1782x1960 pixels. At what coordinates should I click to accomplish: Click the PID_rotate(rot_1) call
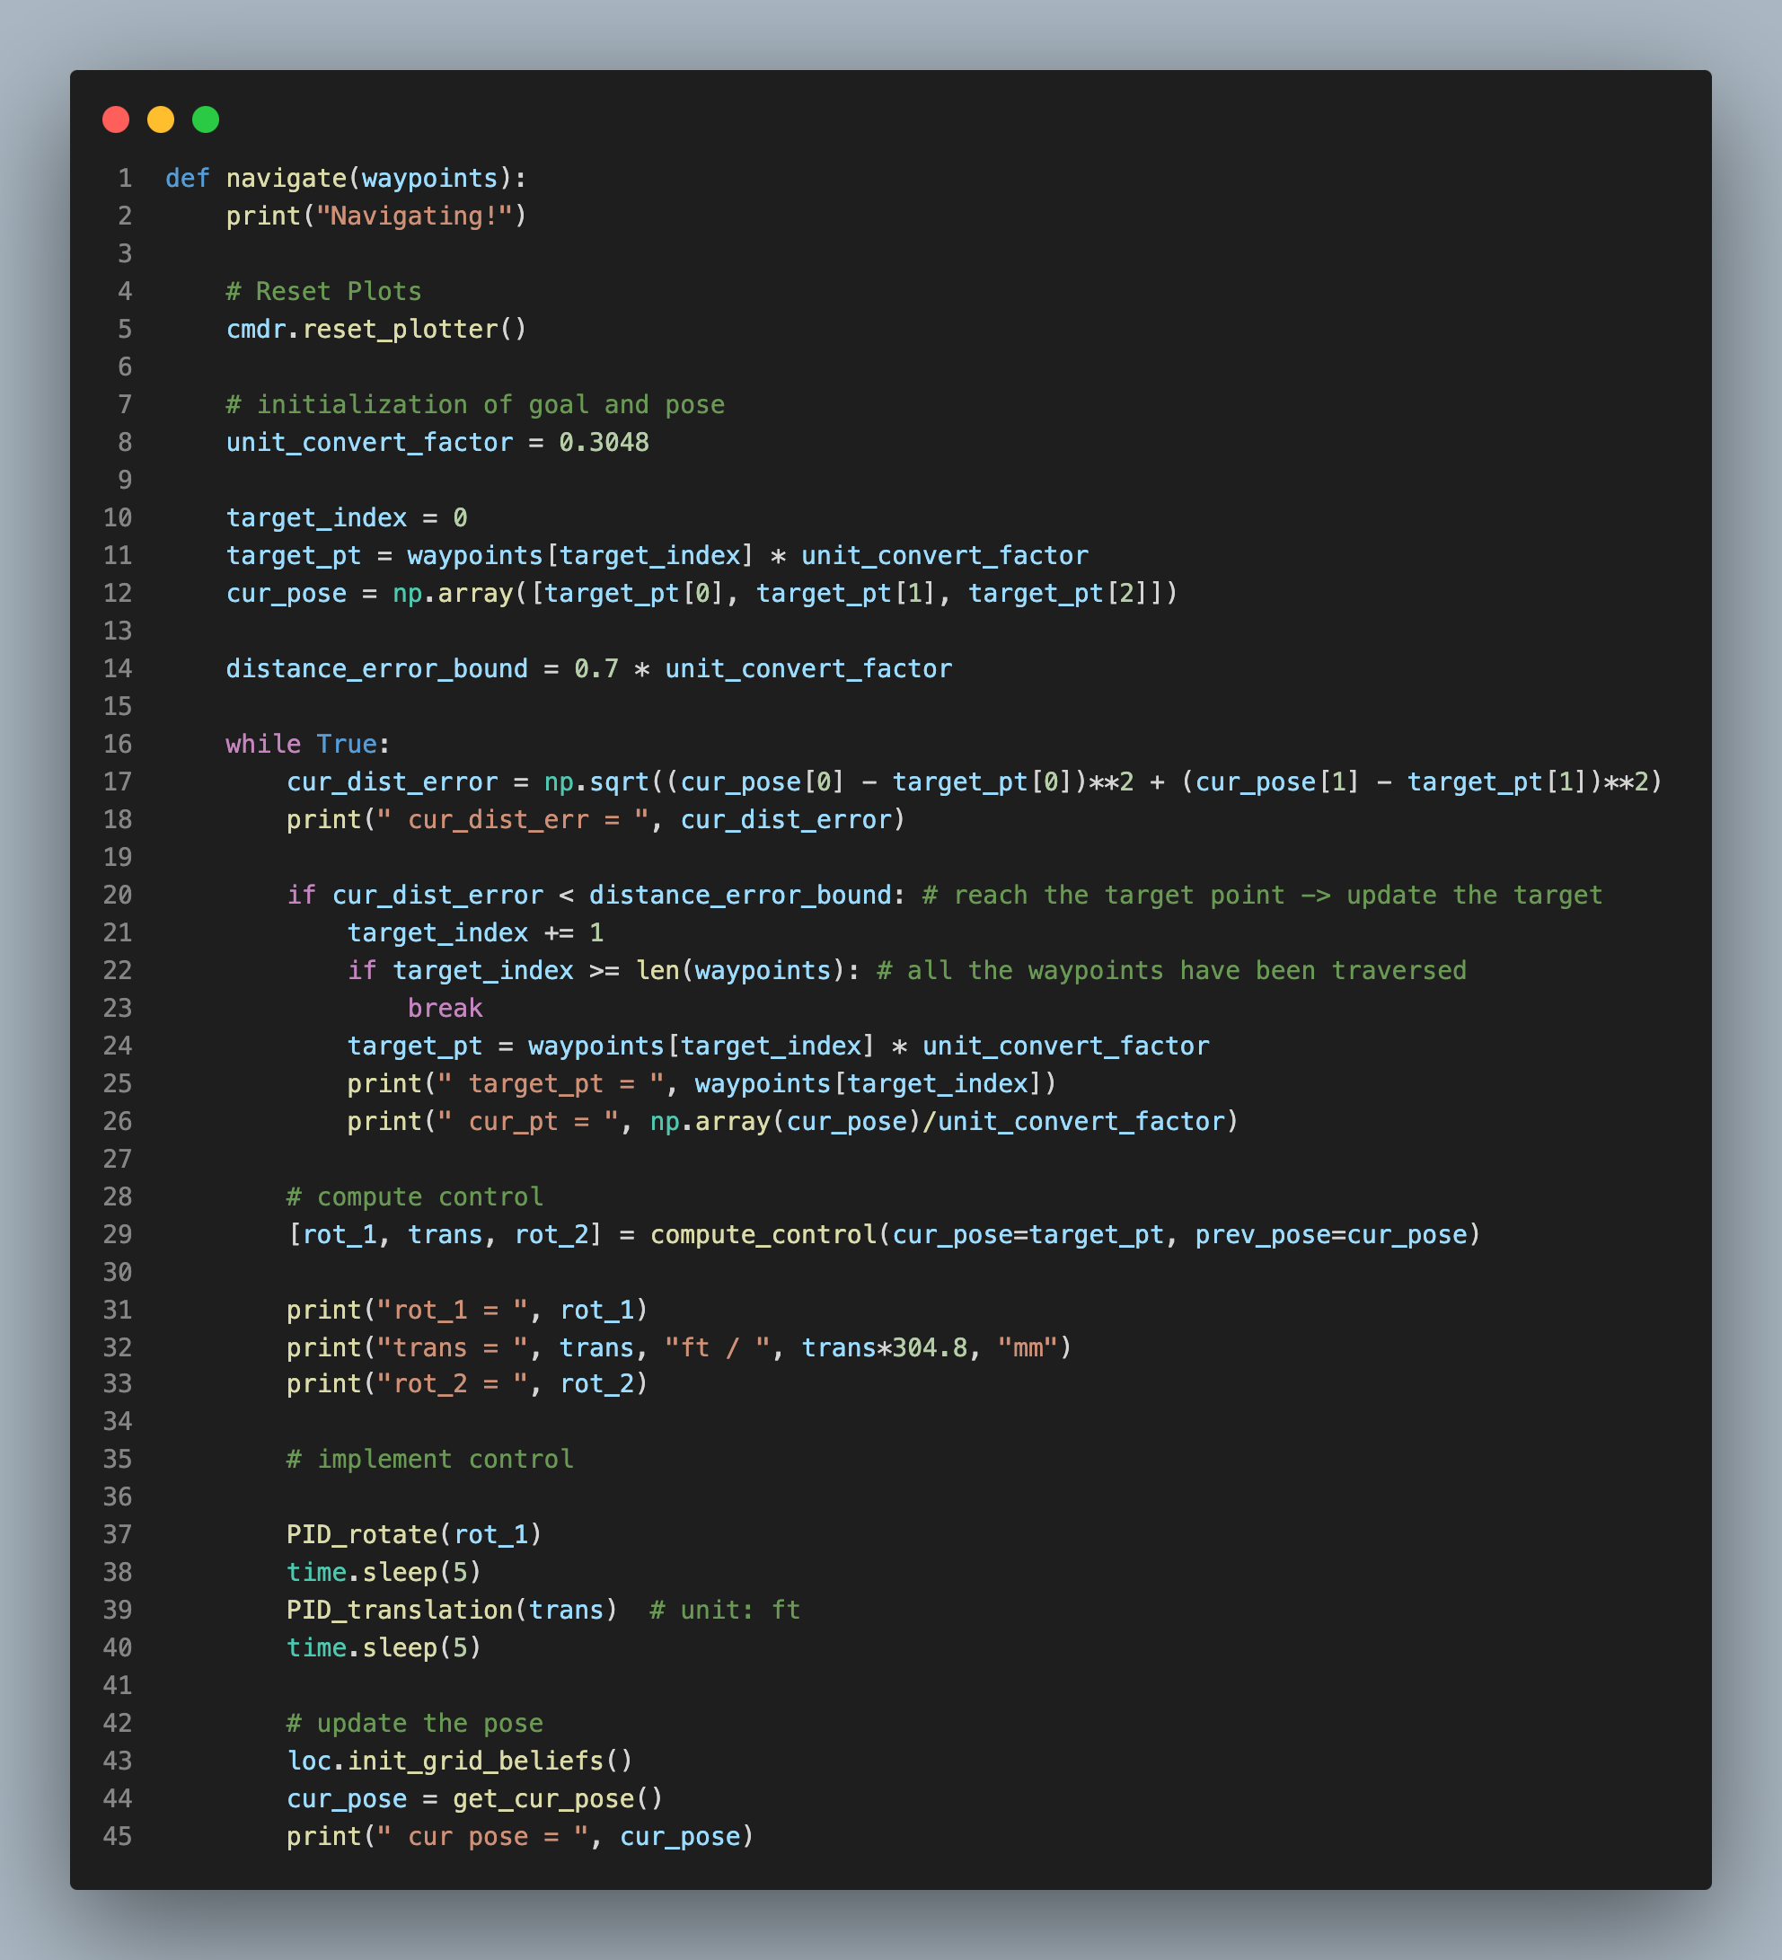coord(414,1535)
